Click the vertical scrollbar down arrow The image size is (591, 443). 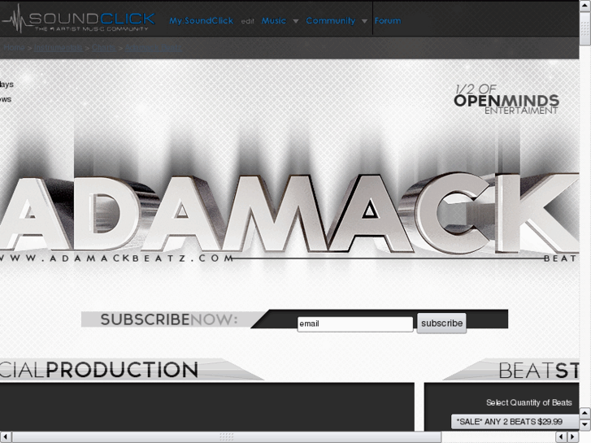585,424
